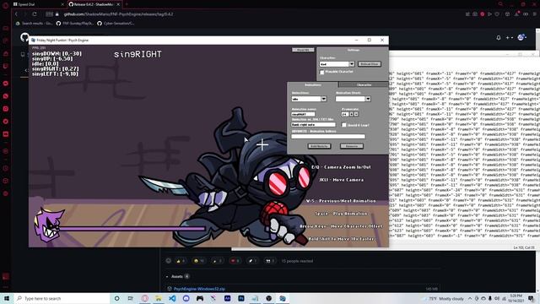Open the GitHub profile avatar menu

point(521,37)
